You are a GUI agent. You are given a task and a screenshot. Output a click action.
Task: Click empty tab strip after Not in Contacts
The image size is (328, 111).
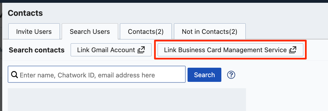point(286,31)
